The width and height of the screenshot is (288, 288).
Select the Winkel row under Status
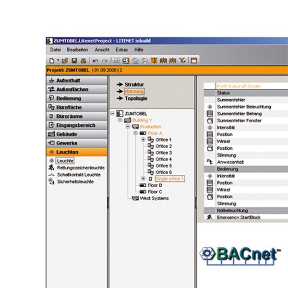click(x=246, y=142)
